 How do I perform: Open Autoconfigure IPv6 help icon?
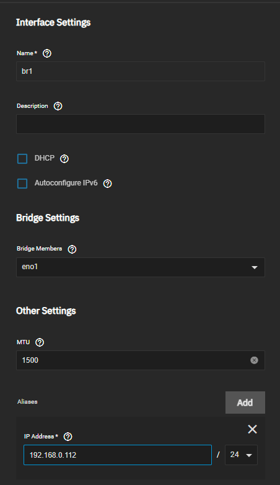pyautogui.click(x=108, y=184)
